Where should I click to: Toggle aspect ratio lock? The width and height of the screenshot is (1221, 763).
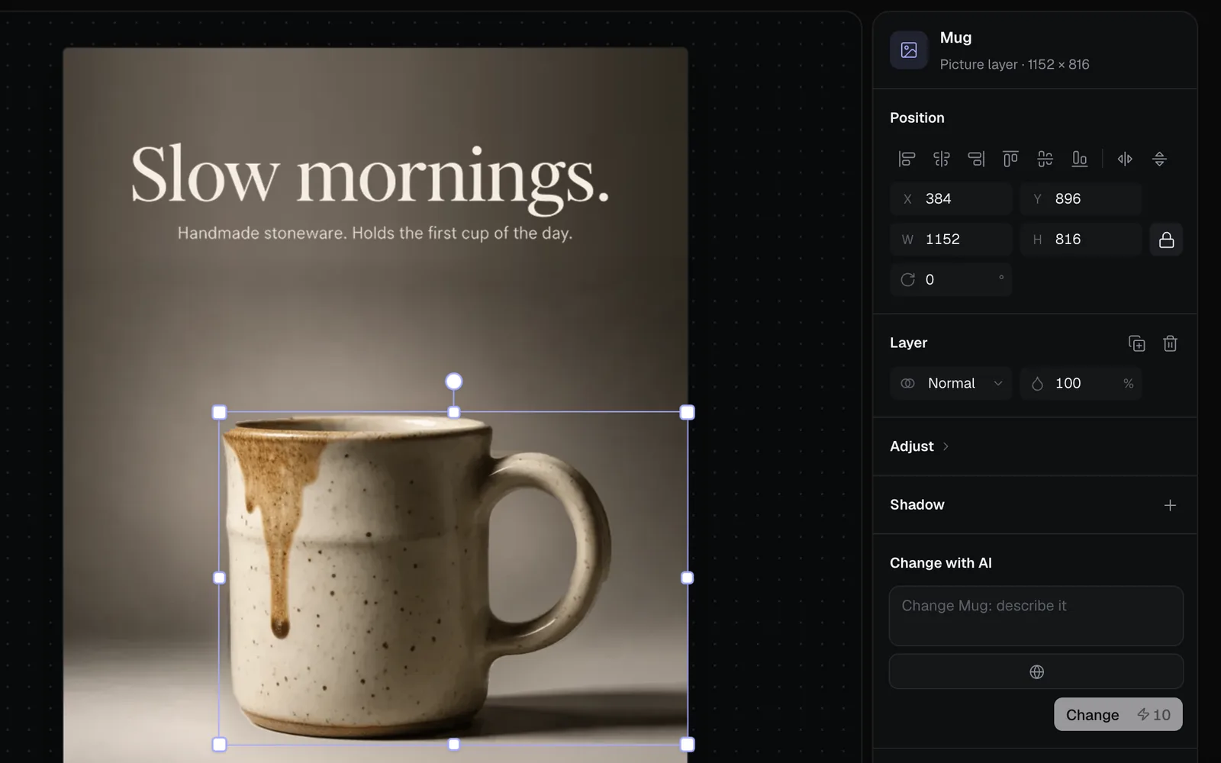[1166, 240]
